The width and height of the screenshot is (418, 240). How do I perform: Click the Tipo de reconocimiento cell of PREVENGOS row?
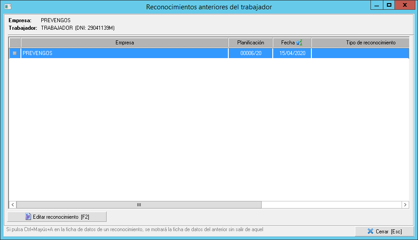(360, 53)
